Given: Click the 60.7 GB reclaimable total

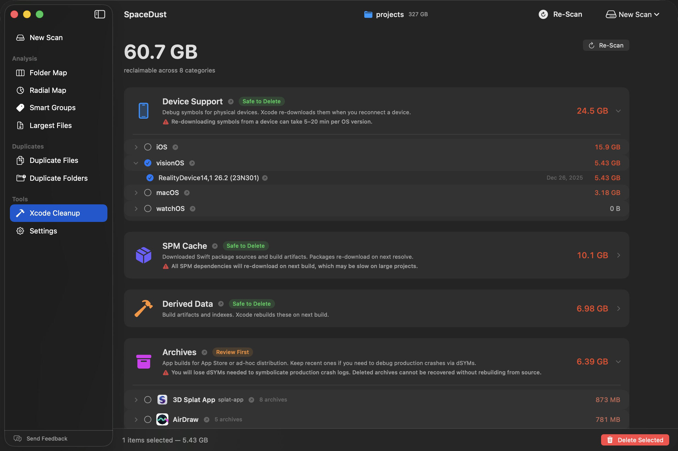Looking at the screenshot, I should 160,52.
